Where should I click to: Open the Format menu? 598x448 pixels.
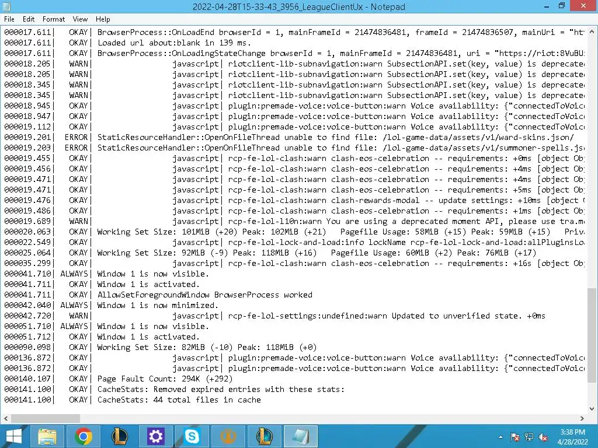(53, 19)
